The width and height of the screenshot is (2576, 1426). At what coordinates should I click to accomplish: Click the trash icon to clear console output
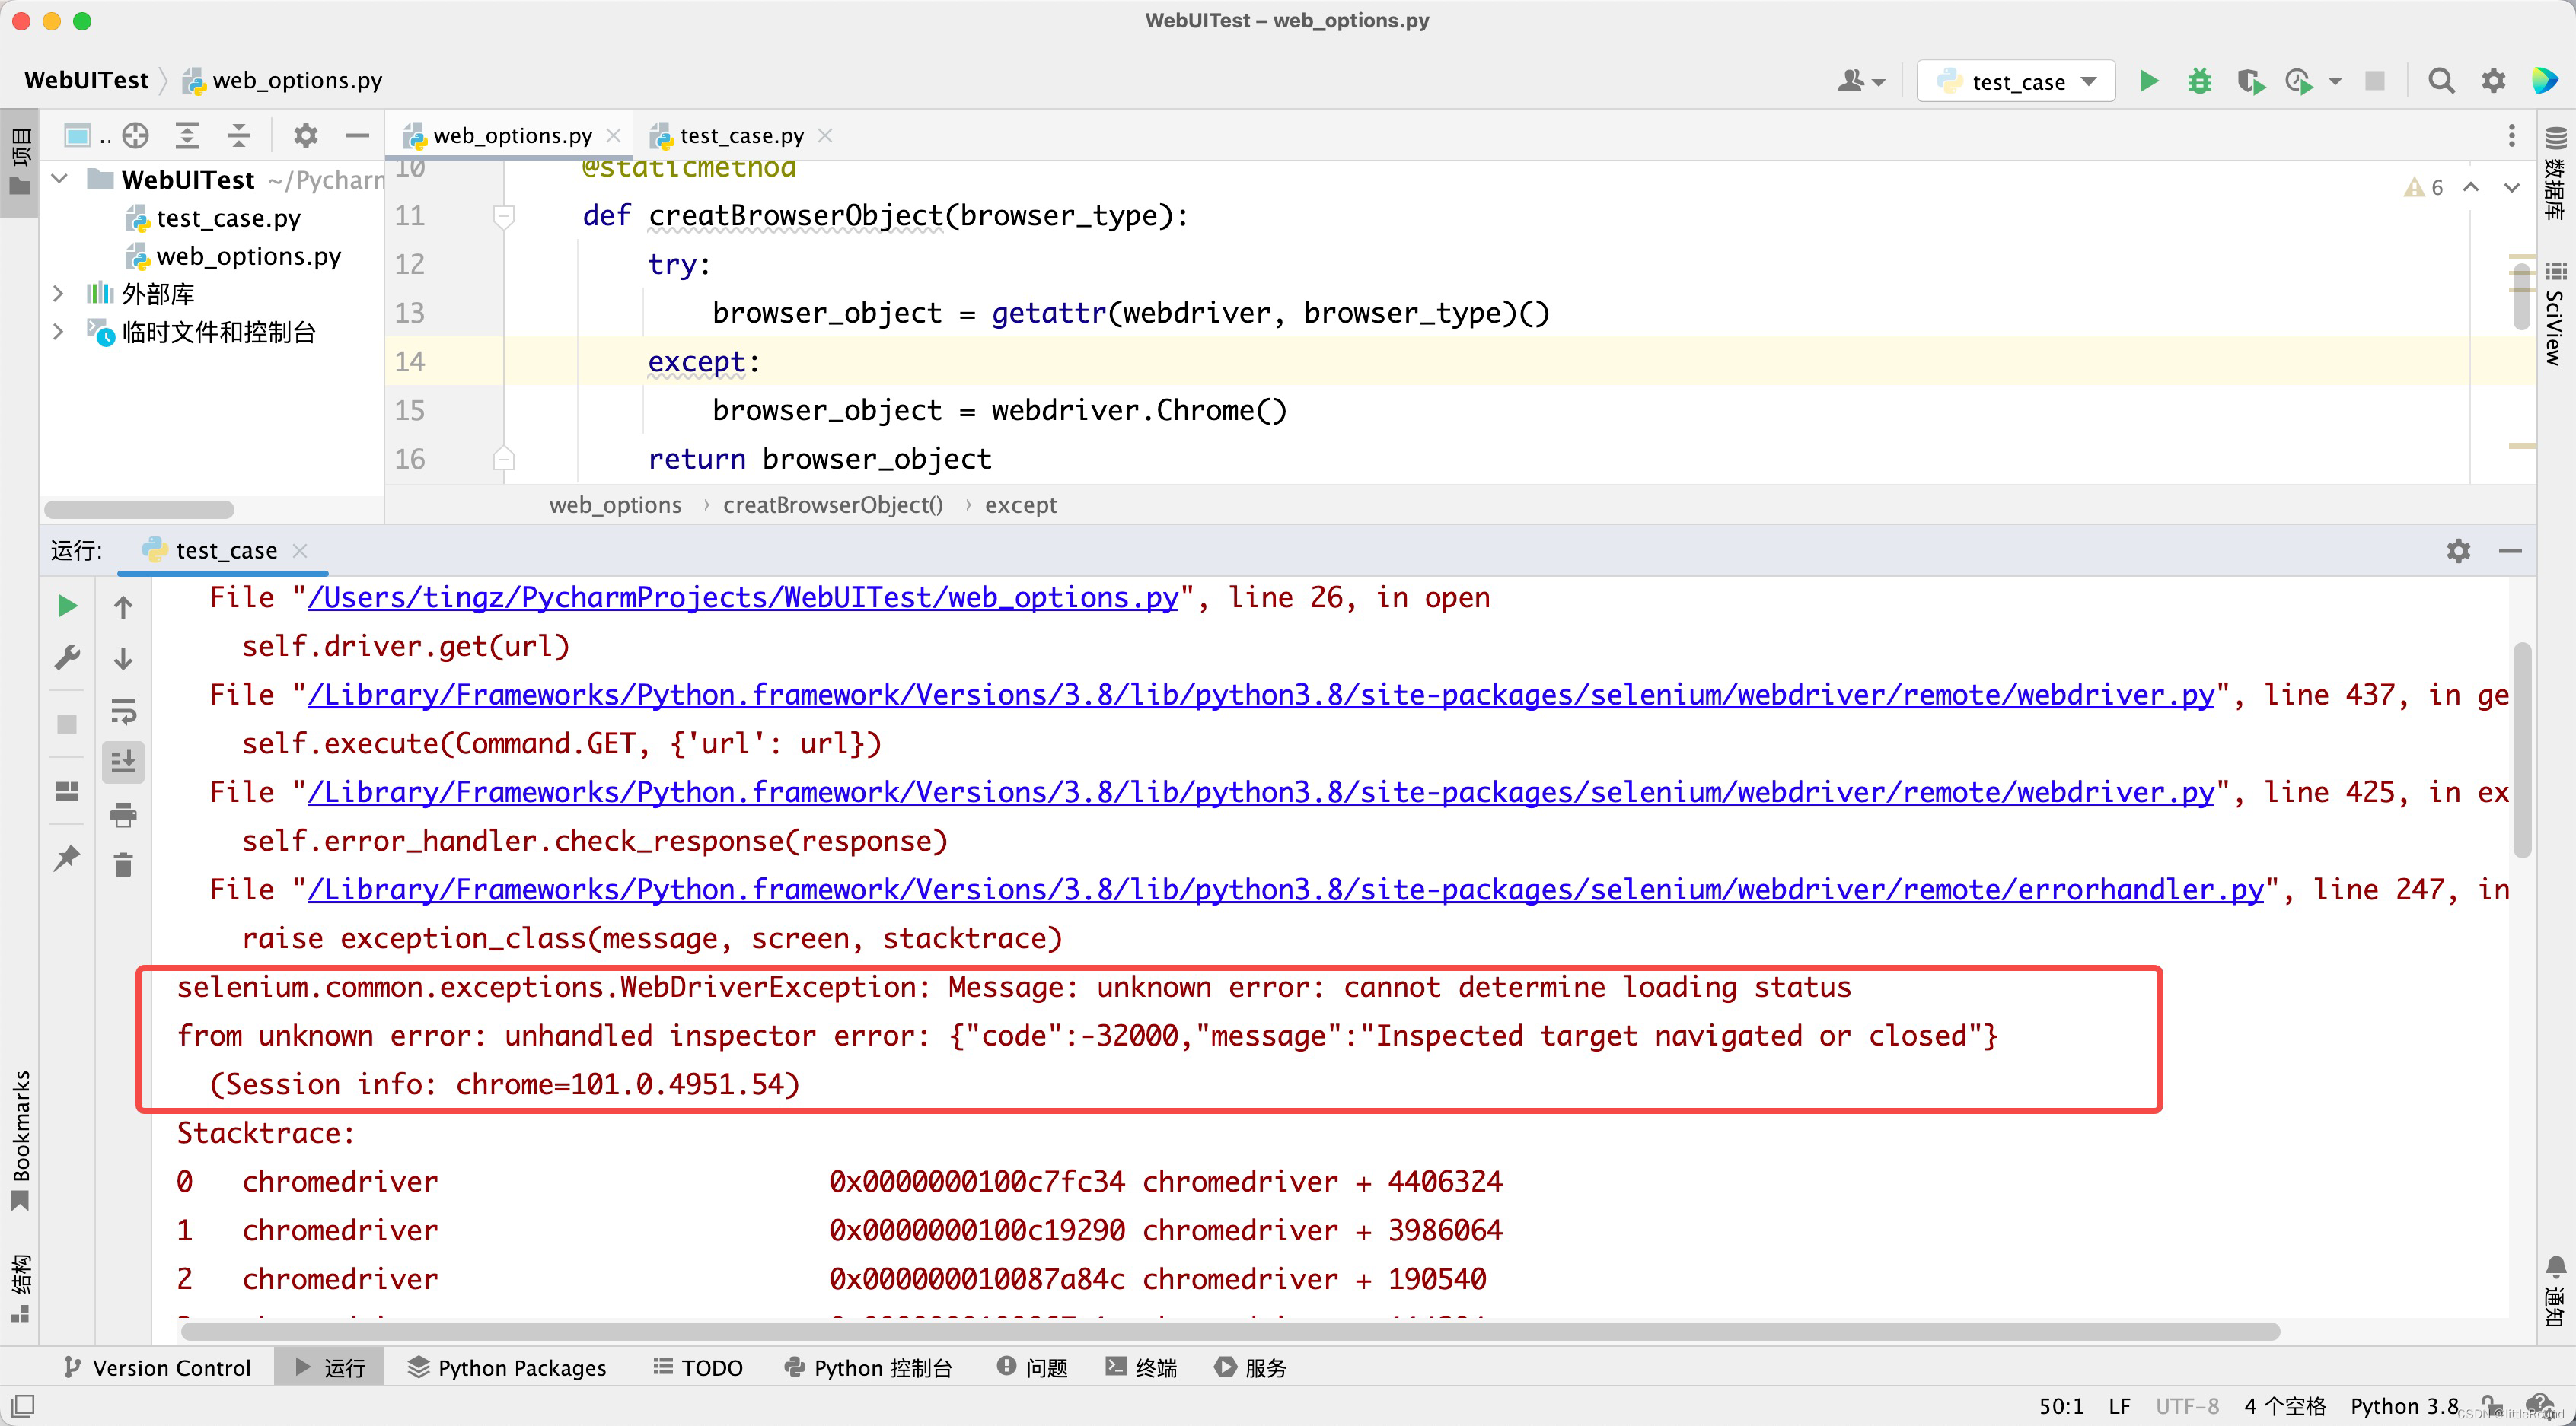(x=123, y=865)
